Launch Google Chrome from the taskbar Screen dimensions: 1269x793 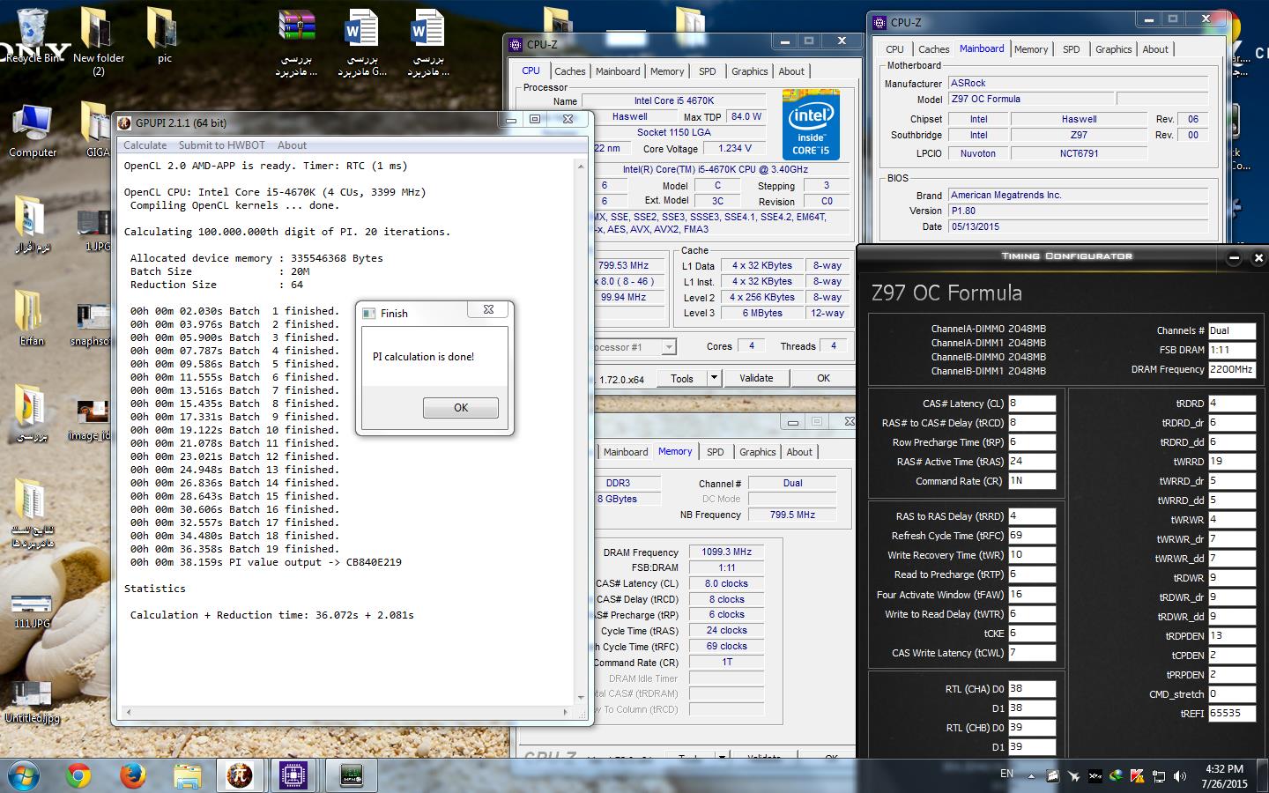[78, 775]
